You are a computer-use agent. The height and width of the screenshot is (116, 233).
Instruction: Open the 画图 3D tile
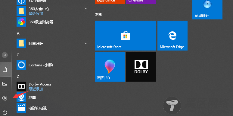(110, 67)
